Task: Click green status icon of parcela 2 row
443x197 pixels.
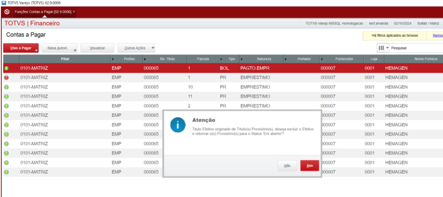Action: pyautogui.click(x=7, y=106)
